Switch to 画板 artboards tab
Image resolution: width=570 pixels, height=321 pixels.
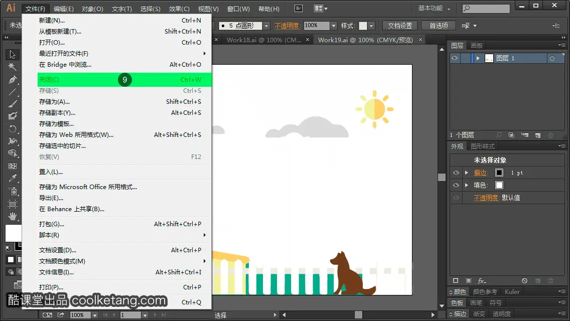pyautogui.click(x=477, y=46)
